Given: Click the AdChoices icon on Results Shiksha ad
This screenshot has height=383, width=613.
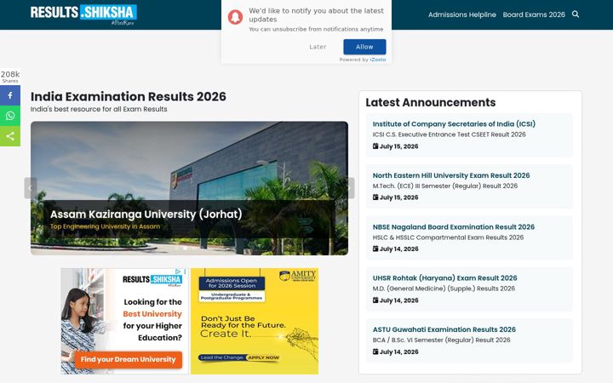Looking at the screenshot, I should [x=178, y=272].
